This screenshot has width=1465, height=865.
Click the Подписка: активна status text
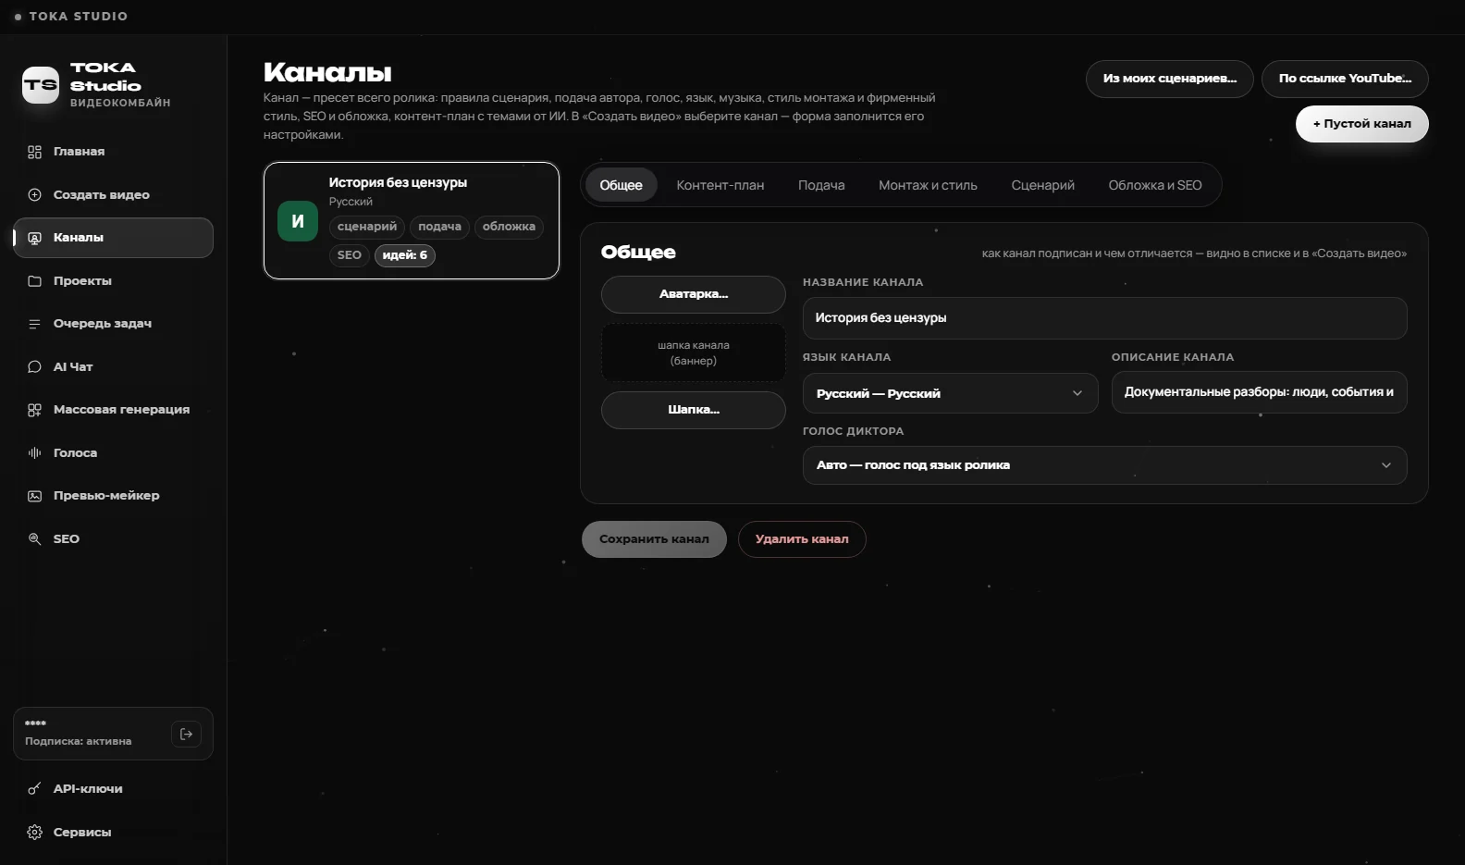pyautogui.click(x=79, y=741)
